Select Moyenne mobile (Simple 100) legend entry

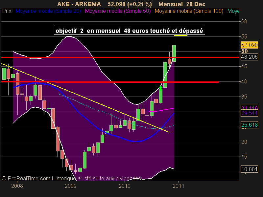(x=189, y=11)
